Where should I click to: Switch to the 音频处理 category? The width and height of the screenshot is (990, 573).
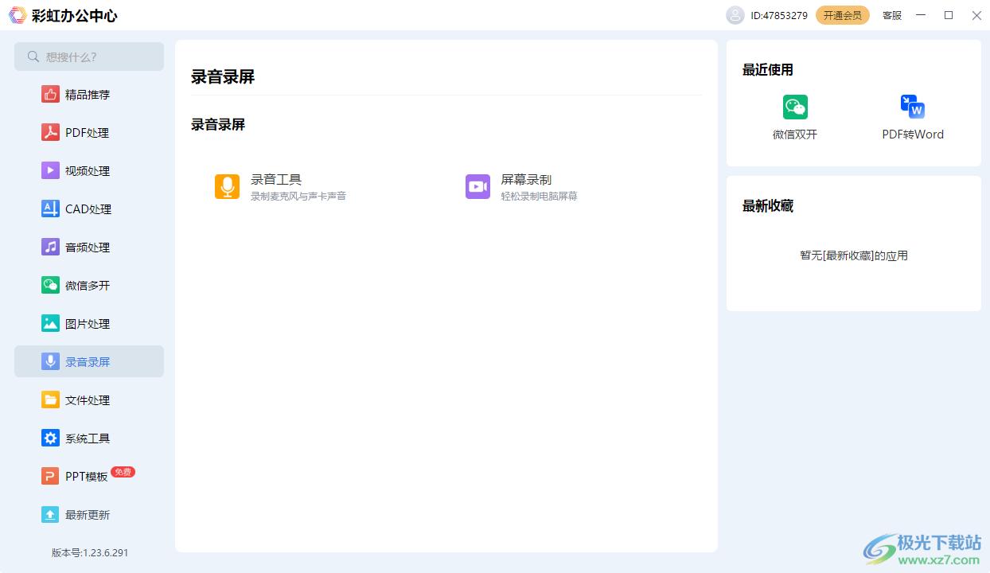[88, 248]
